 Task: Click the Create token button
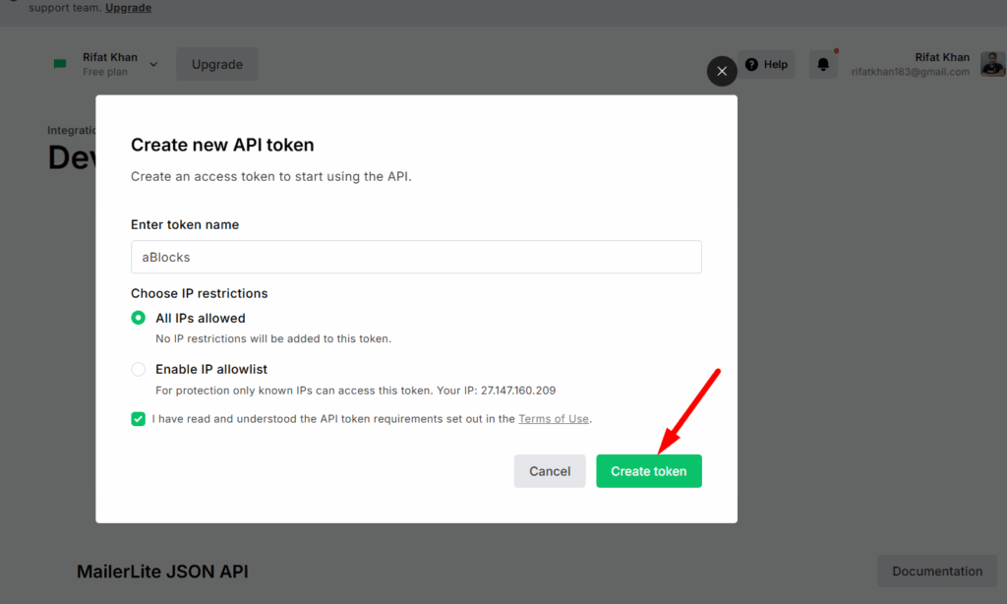point(649,471)
